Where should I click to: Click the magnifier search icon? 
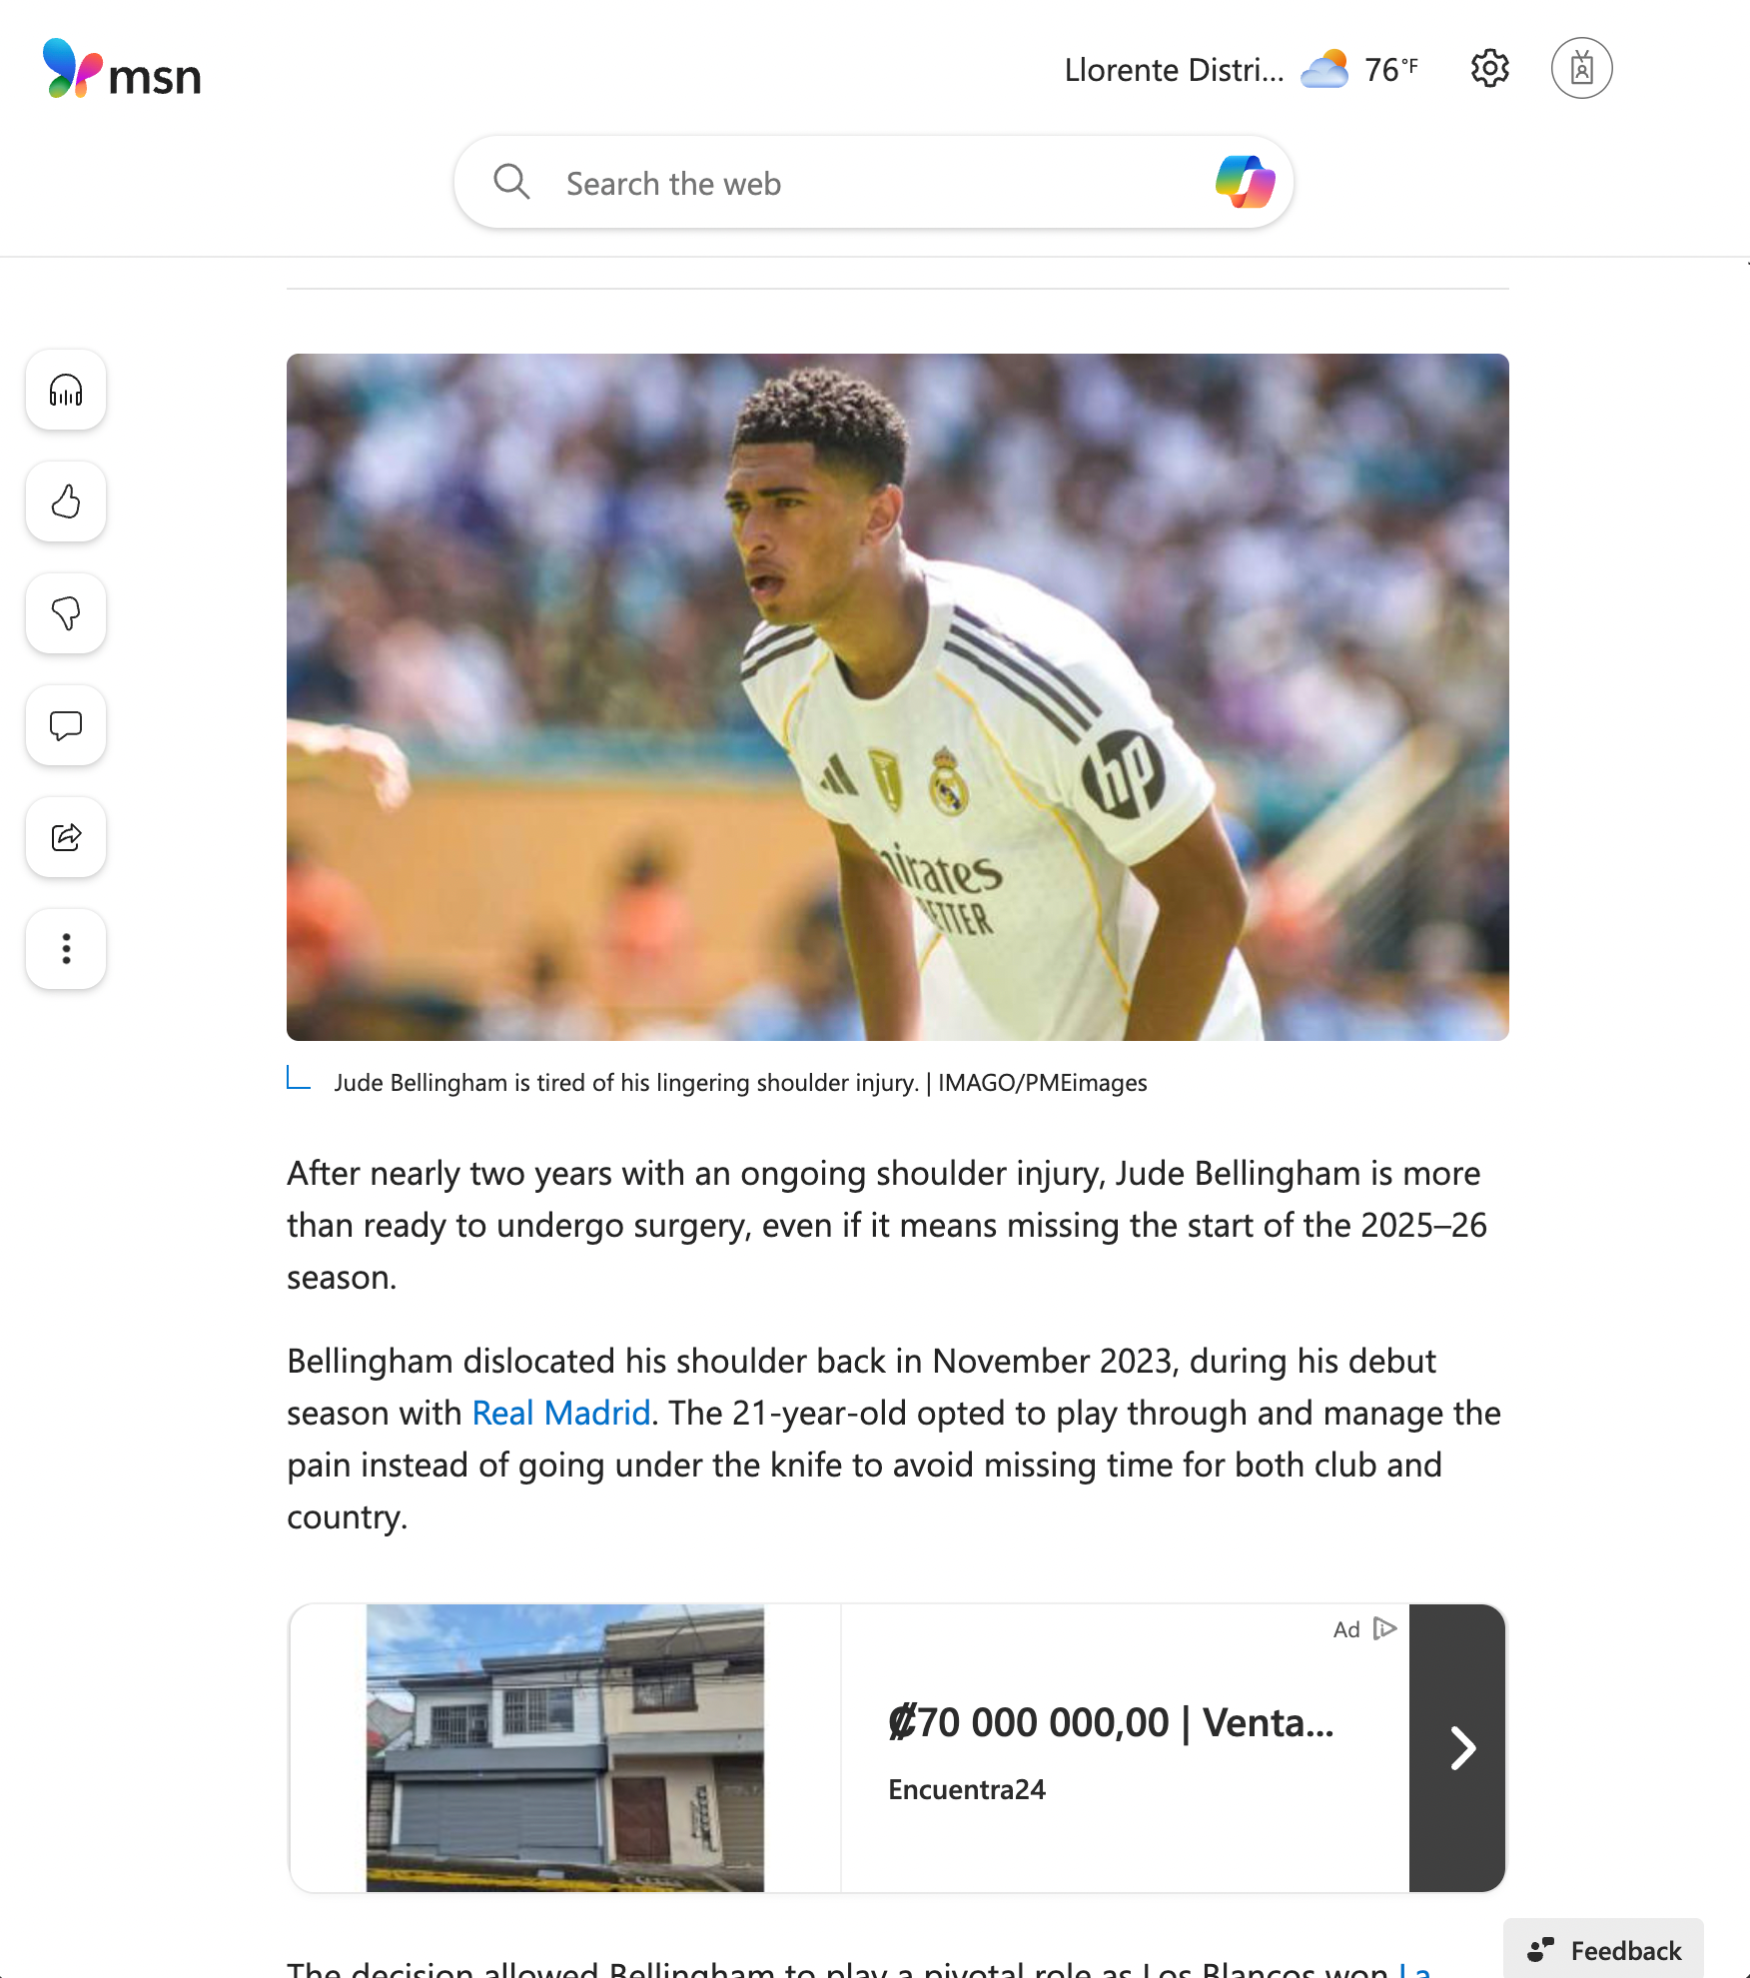pos(511,182)
